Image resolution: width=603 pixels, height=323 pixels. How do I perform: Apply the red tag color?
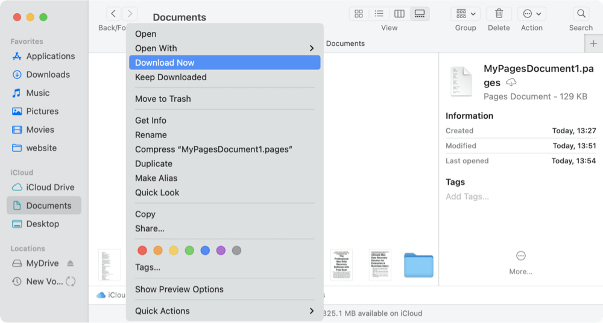tap(142, 251)
